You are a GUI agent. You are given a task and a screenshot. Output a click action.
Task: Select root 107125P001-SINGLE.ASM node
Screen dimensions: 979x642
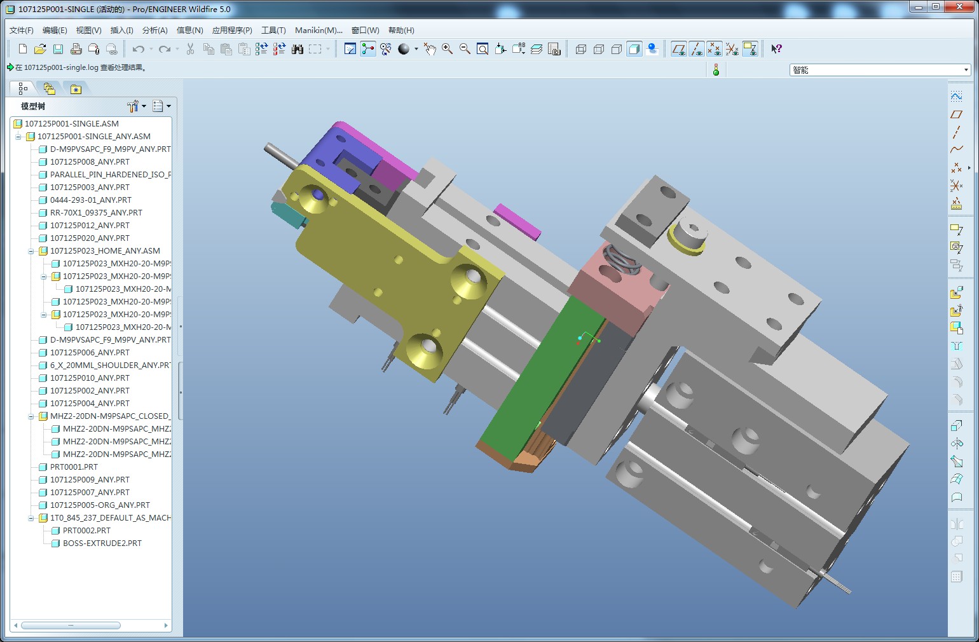[x=71, y=124]
